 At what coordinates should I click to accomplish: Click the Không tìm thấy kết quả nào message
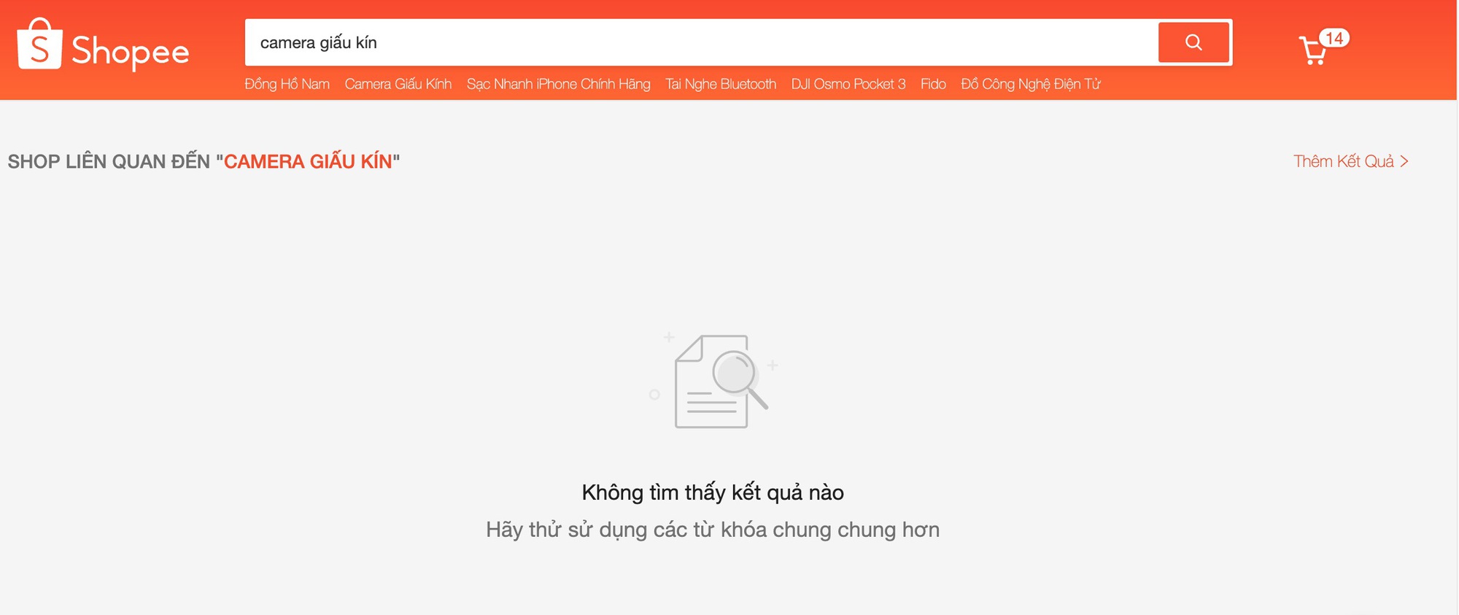[x=713, y=492]
